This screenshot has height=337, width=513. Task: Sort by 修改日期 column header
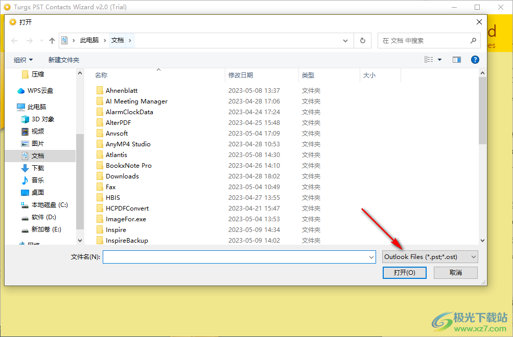[241, 75]
